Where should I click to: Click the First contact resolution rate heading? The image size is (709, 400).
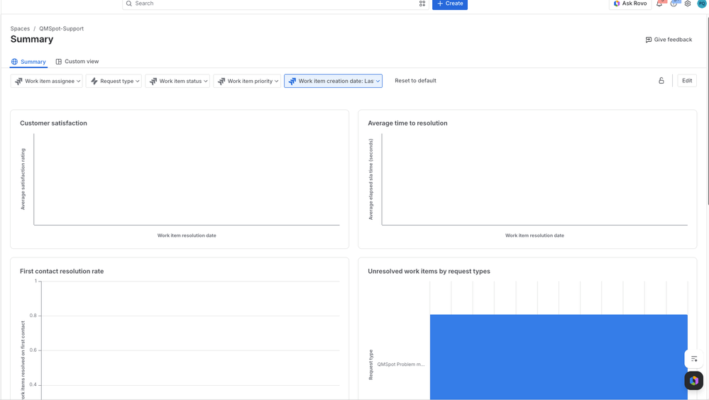coord(62,271)
